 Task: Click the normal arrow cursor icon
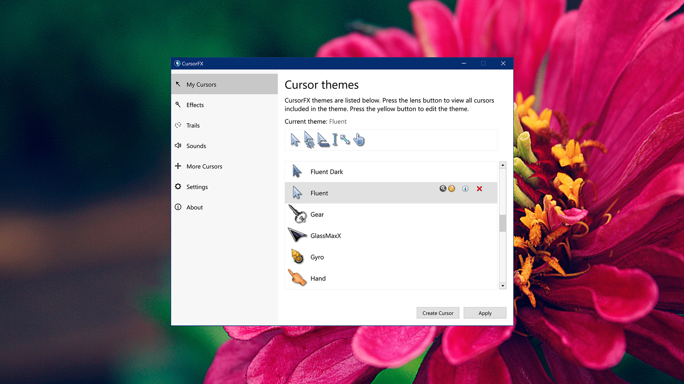(294, 139)
